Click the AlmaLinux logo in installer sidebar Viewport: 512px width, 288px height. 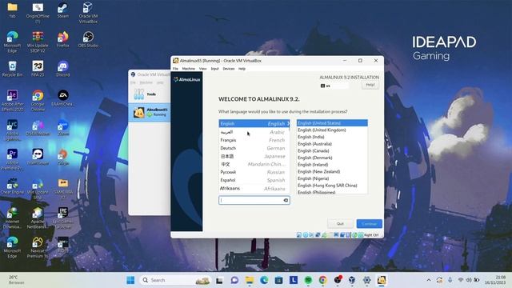187,79
